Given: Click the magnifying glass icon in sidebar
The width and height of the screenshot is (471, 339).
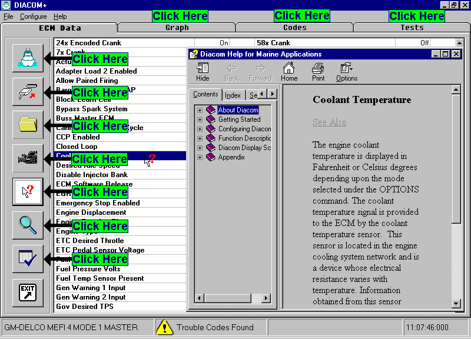Looking at the screenshot, I should coord(27,225).
